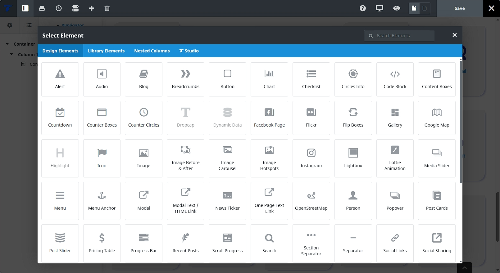Add the Countdown element

60,118
